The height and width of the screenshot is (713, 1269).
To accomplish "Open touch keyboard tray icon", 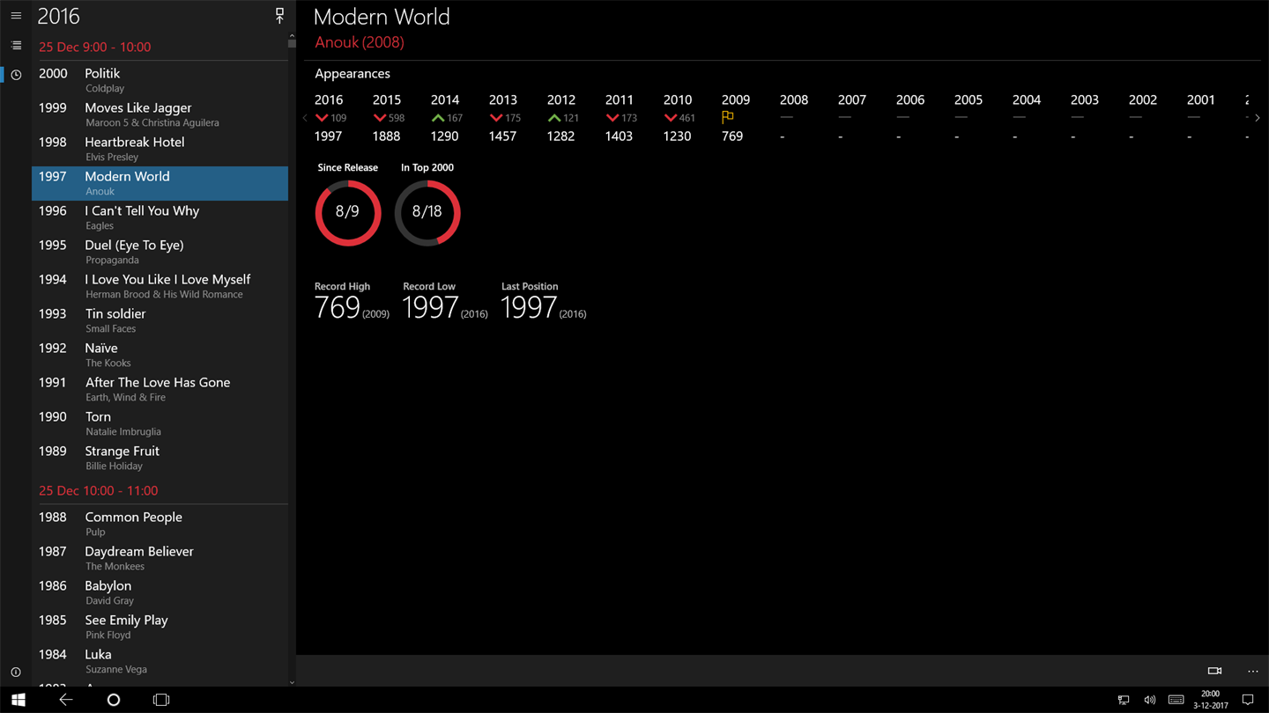I will click(1176, 700).
